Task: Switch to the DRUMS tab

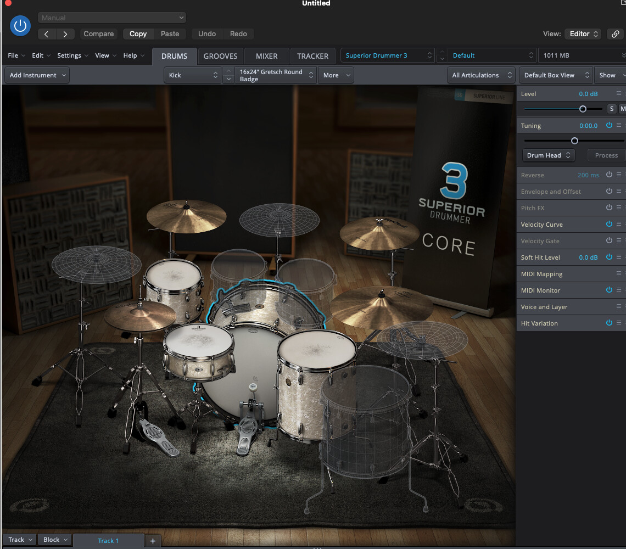Action: coord(174,57)
